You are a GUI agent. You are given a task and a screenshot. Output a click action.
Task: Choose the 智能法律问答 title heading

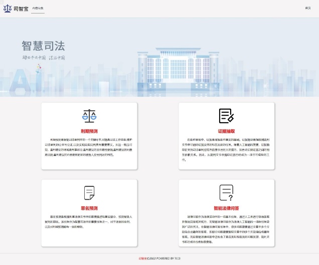[x=226, y=208]
